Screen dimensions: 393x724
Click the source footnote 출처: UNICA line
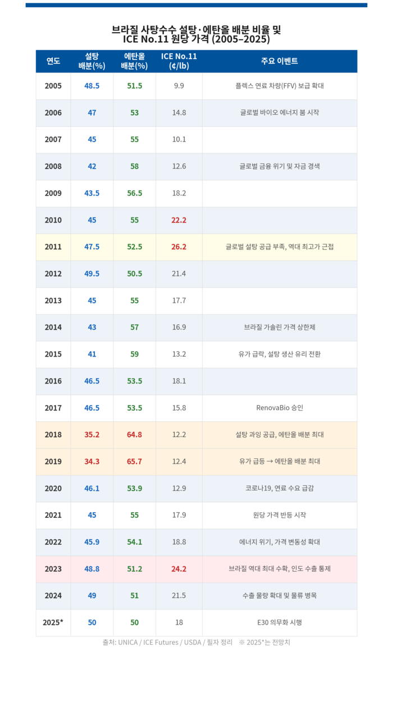(196, 642)
